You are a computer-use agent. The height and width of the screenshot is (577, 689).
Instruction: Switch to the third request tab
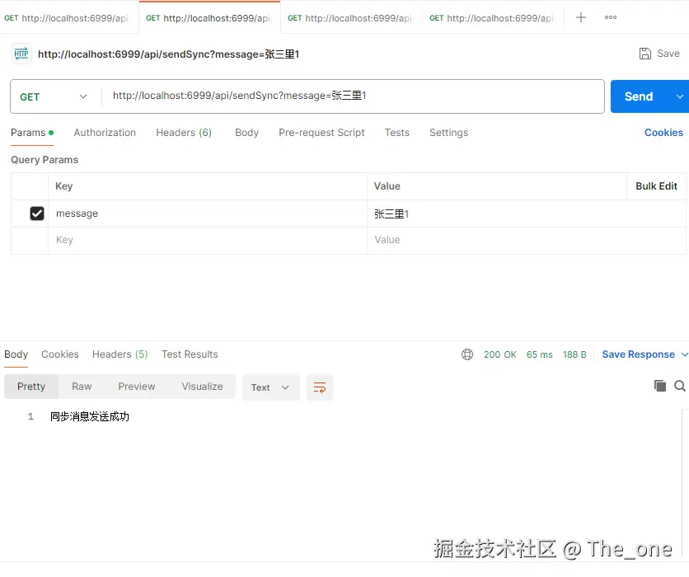[x=351, y=17]
